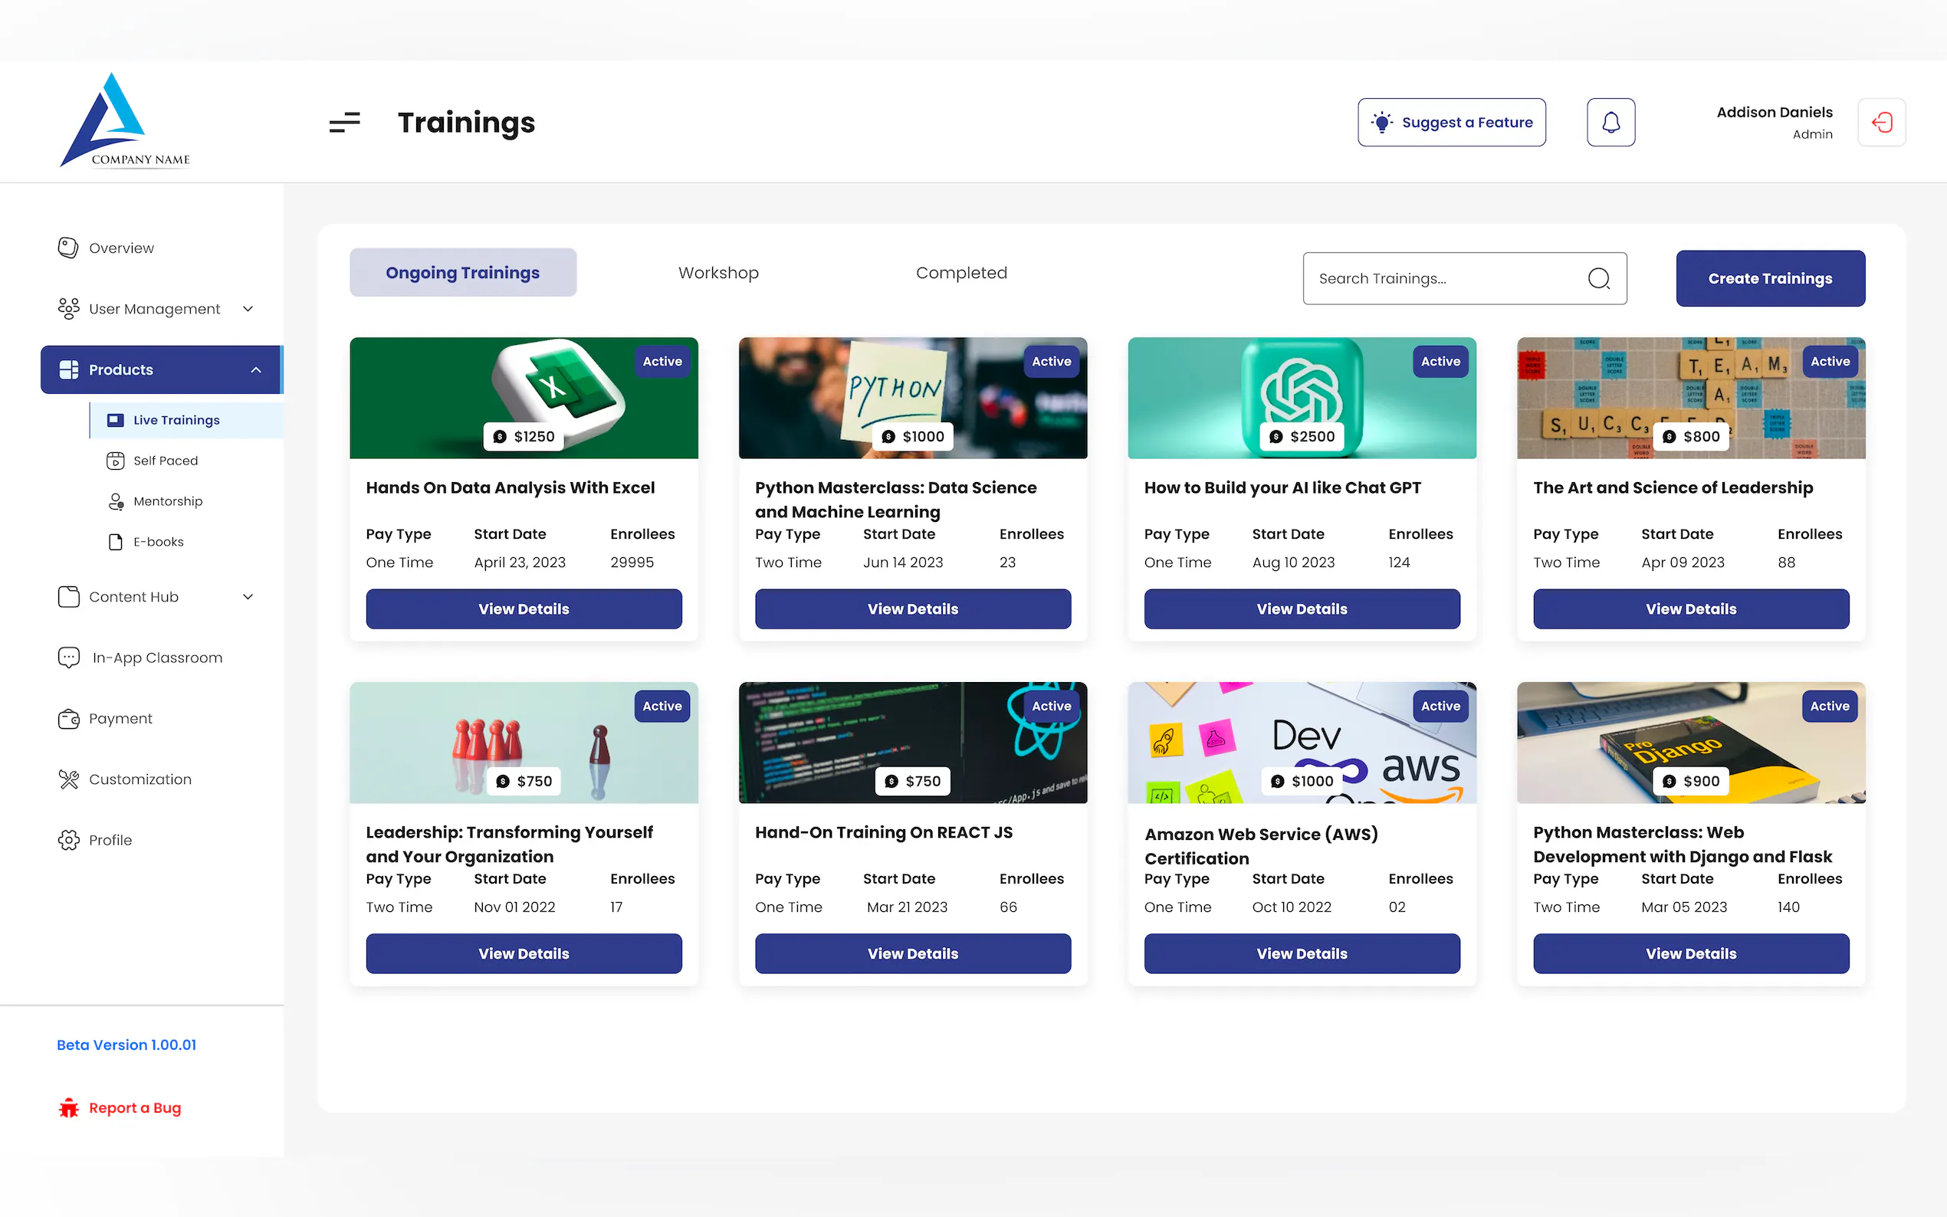
Task: Open E-books from the sidebar
Action: coord(158,542)
